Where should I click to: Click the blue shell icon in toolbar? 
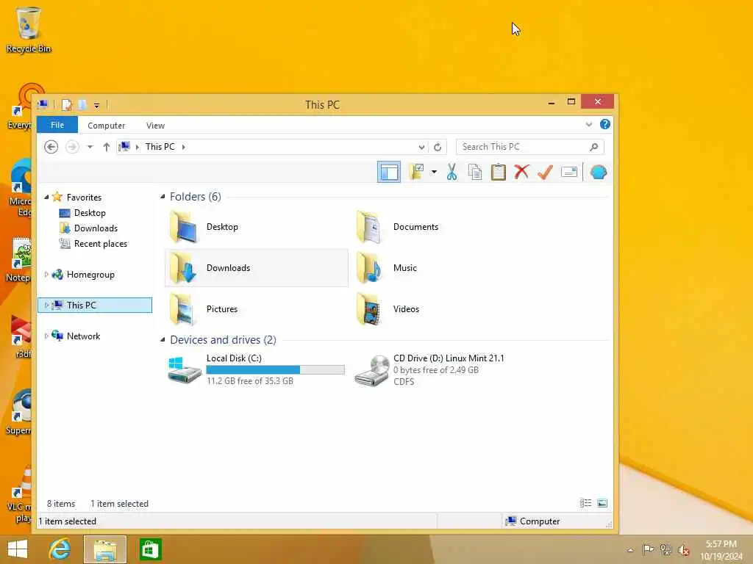(x=599, y=172)
